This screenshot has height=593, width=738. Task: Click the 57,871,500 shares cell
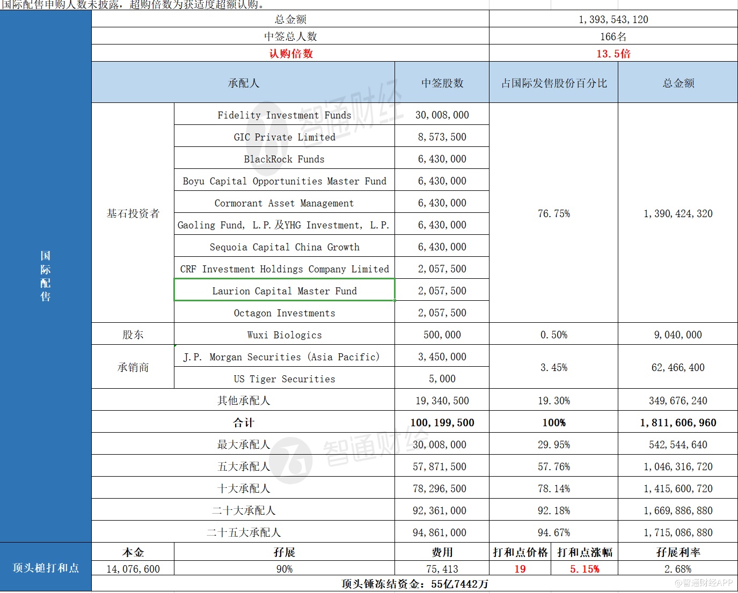(x=442, y=466)
